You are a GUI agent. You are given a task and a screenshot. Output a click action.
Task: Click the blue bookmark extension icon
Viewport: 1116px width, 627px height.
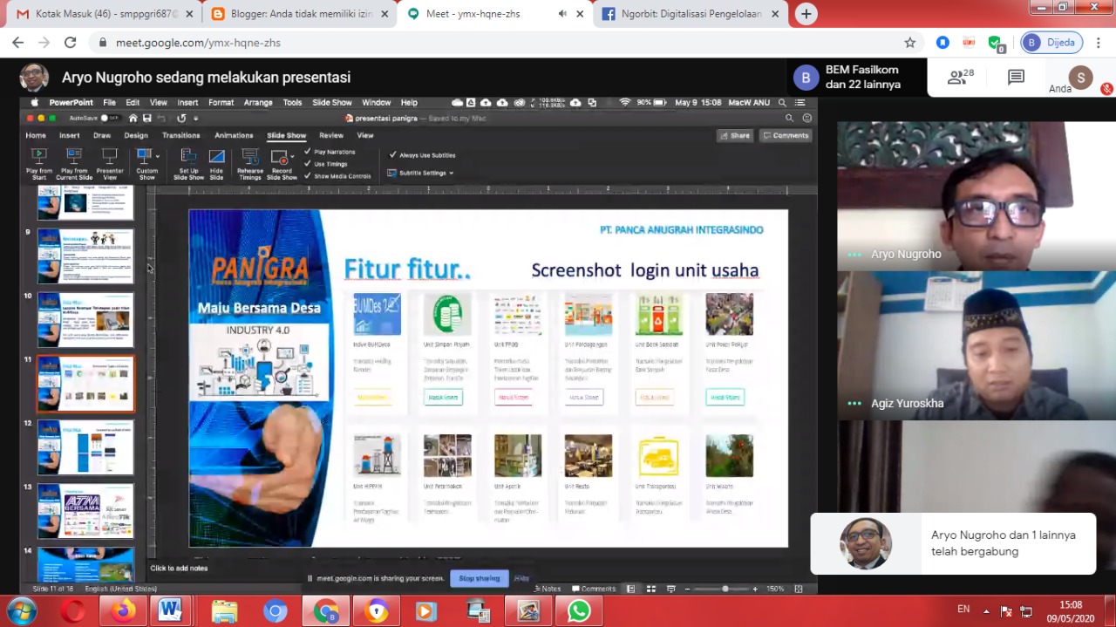coord(942,42)
